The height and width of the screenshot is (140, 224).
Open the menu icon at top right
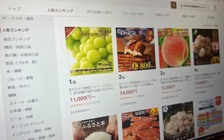215,8
